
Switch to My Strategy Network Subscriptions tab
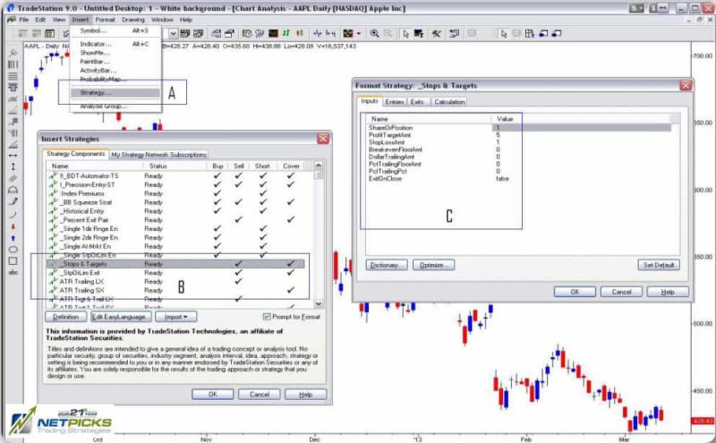click(x=158, y=154)
